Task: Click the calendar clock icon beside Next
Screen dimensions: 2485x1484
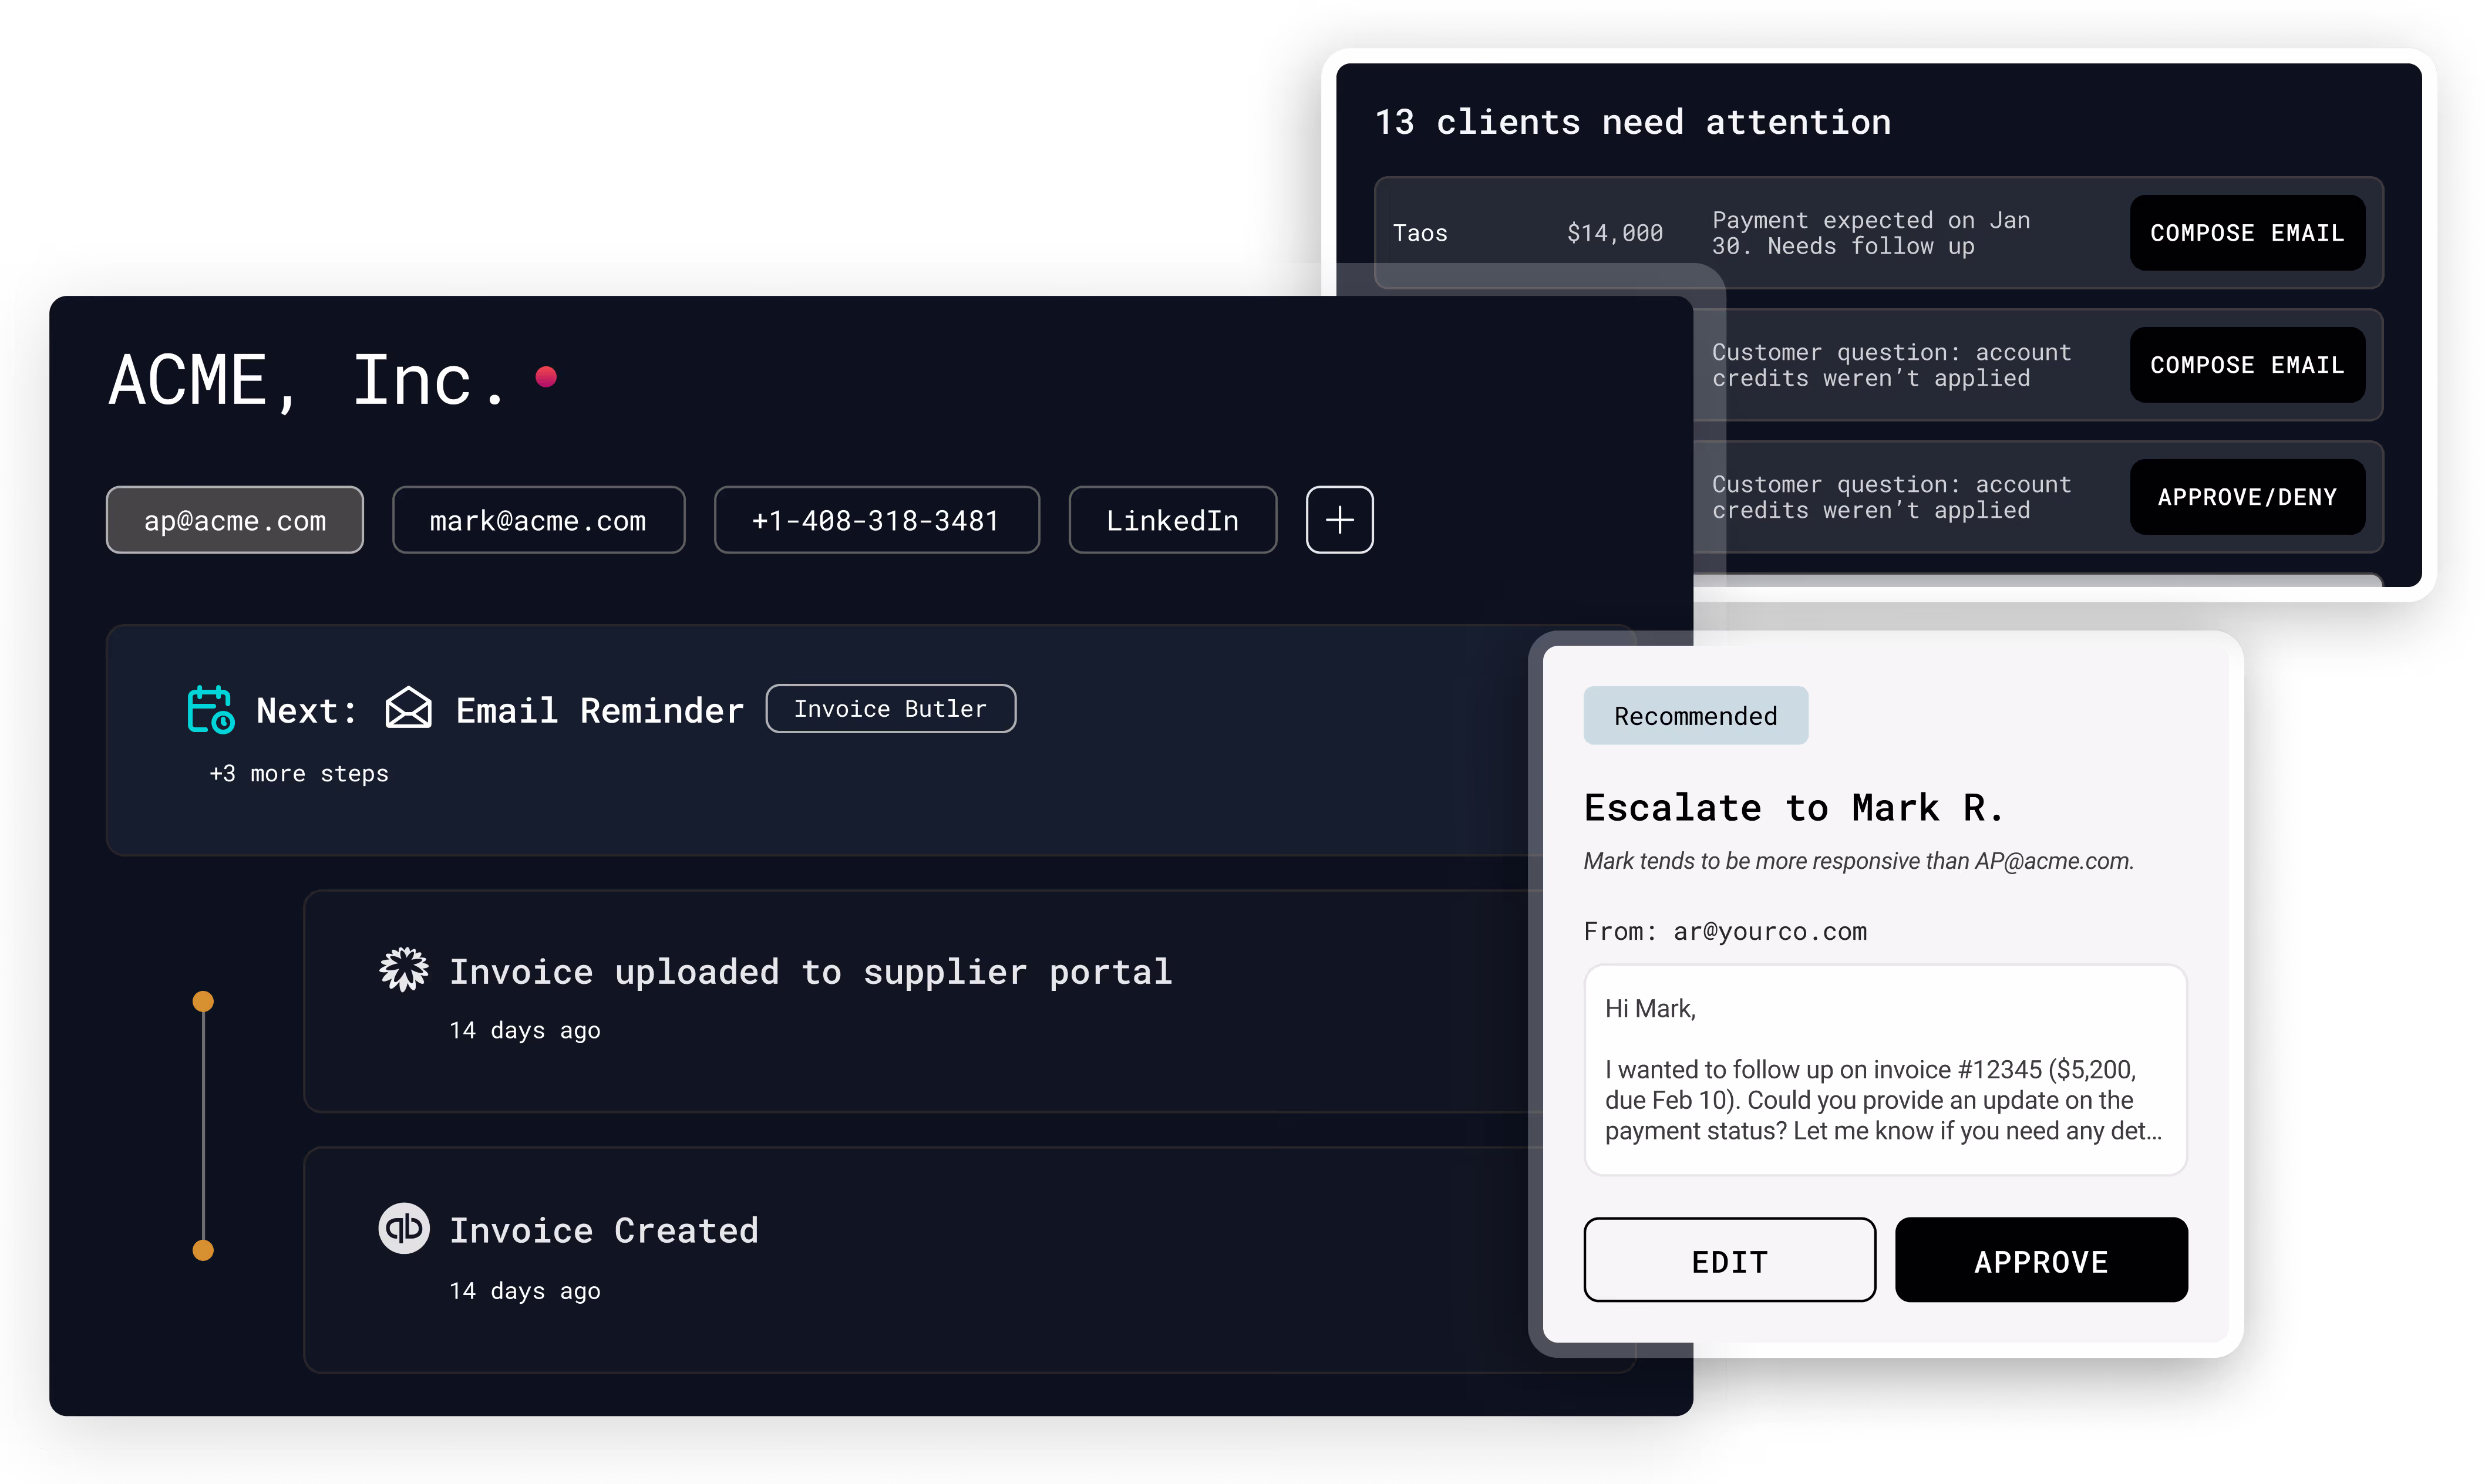Action: pyautogui.click(x=210, y=710)
